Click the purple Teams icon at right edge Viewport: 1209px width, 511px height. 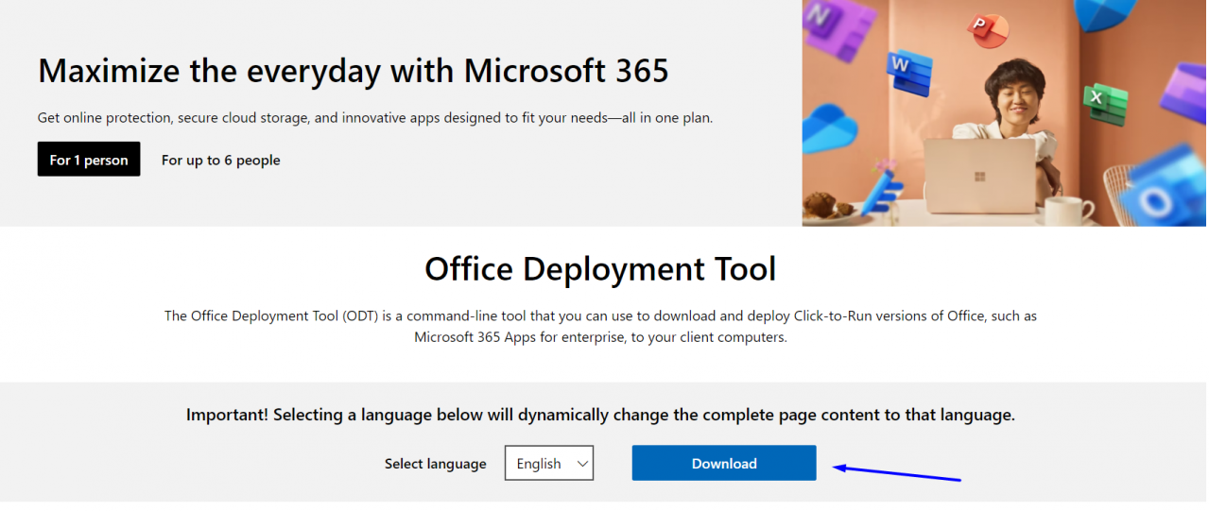point(1185,93)
